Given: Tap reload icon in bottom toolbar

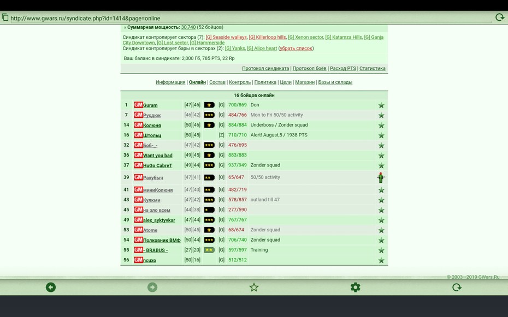Looking at the screenshot, I should click(x=457, y=287).
